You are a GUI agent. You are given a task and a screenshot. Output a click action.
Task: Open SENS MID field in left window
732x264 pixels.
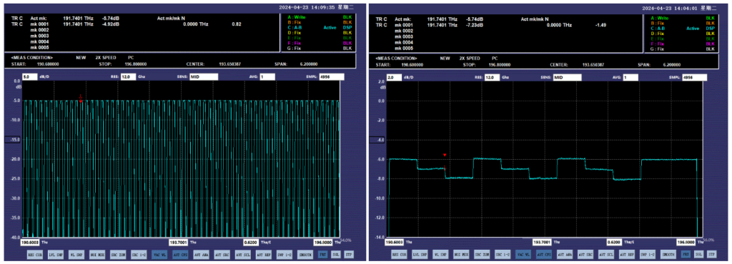pos(203,77)
